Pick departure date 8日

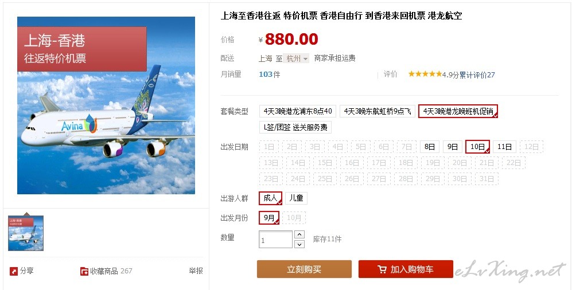pyautogui.click(x=430, y=147)
